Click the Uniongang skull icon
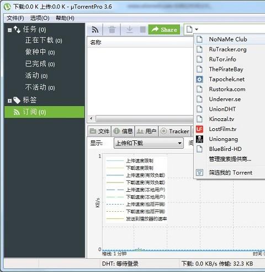 coord(199,139)
